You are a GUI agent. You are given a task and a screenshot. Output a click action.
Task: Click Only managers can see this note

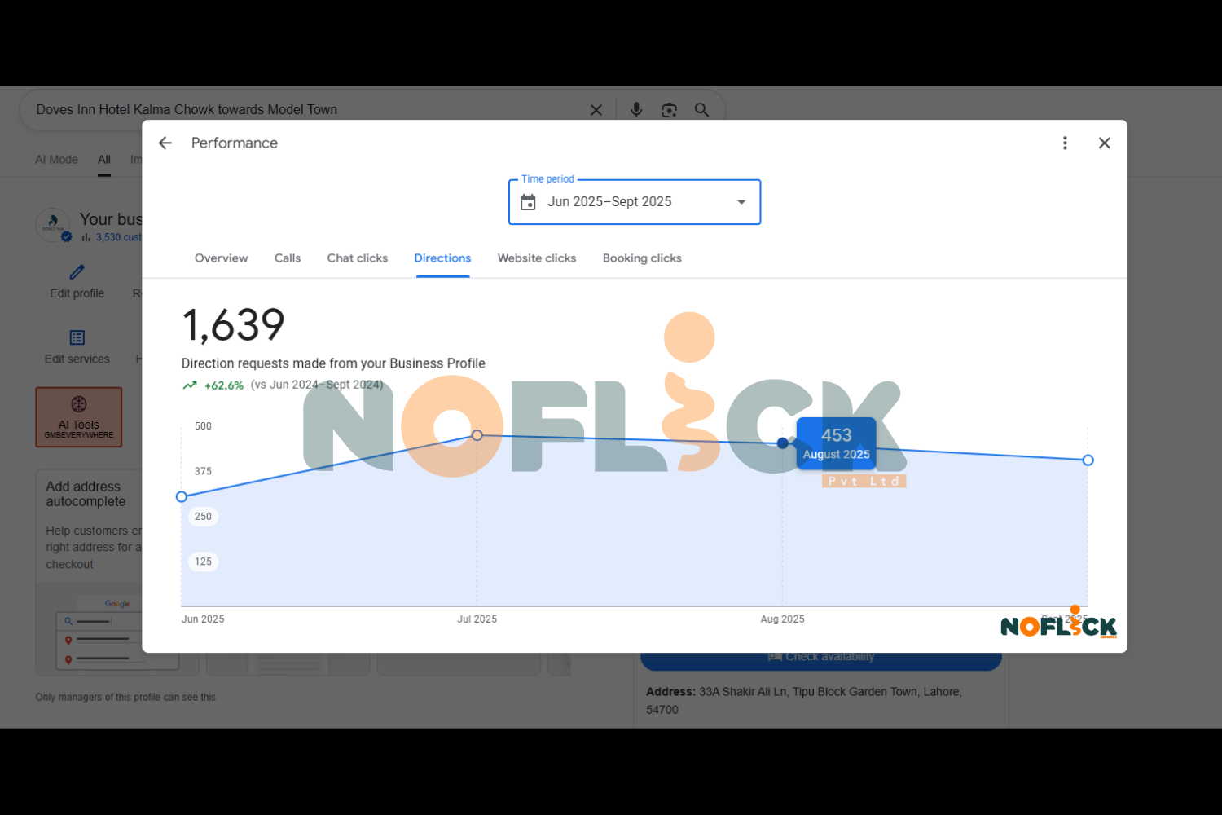tap(125, 698)
